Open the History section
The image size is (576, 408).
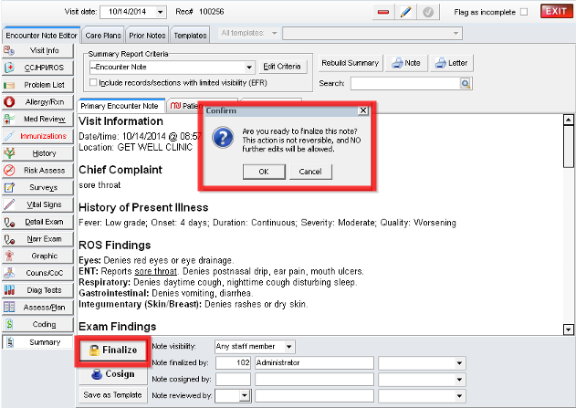click(x=37, y=153)
